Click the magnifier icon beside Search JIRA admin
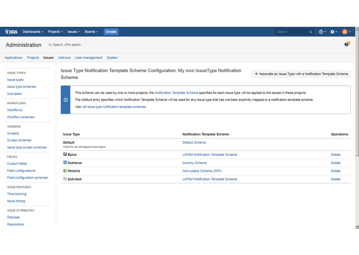This screenshot has height=255, width=359. tap(50, 45)
